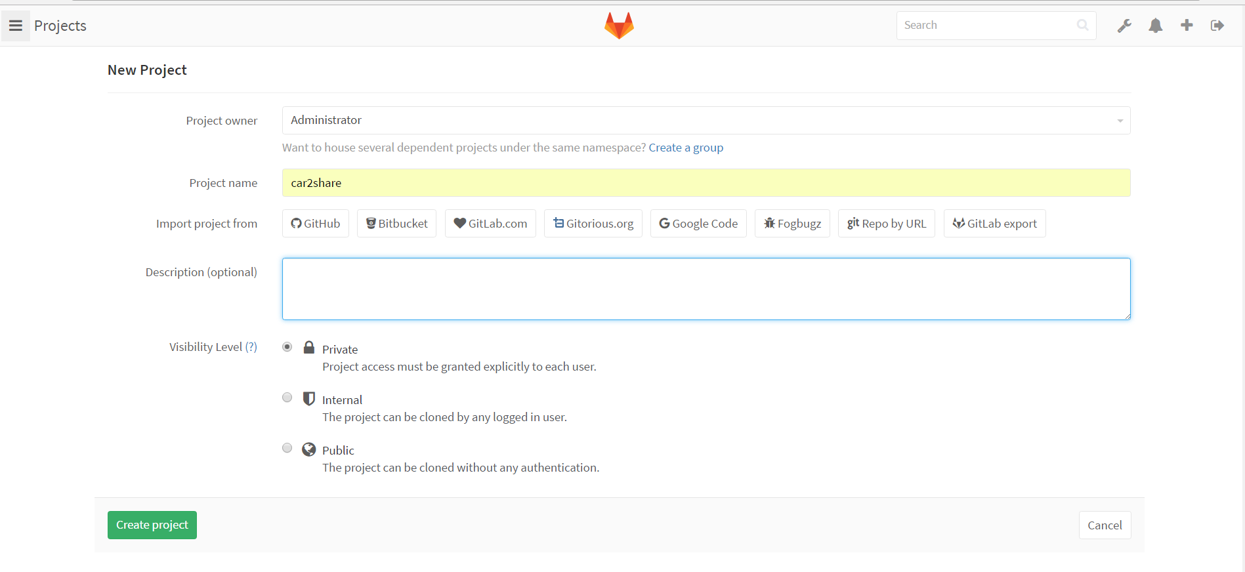Select the Public visibility radio button
The width and height of the screenshot is (1245, 572).
click(x=287, y=448)
